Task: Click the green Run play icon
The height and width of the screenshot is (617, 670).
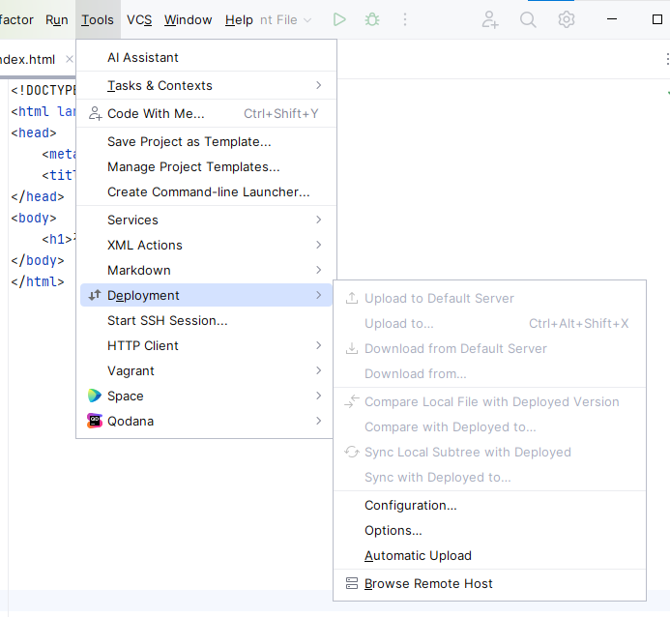Action: (x=339, y=19)
